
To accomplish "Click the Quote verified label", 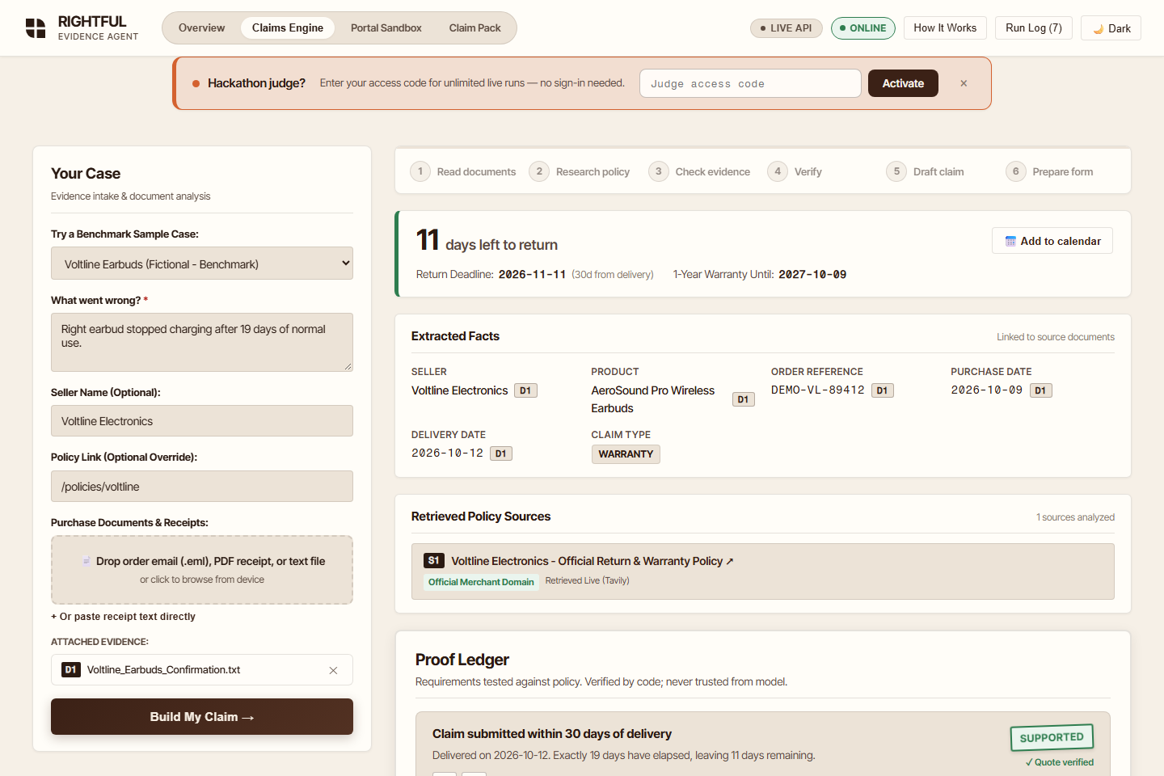I will pyautogui.click(x=1059, y=762).
